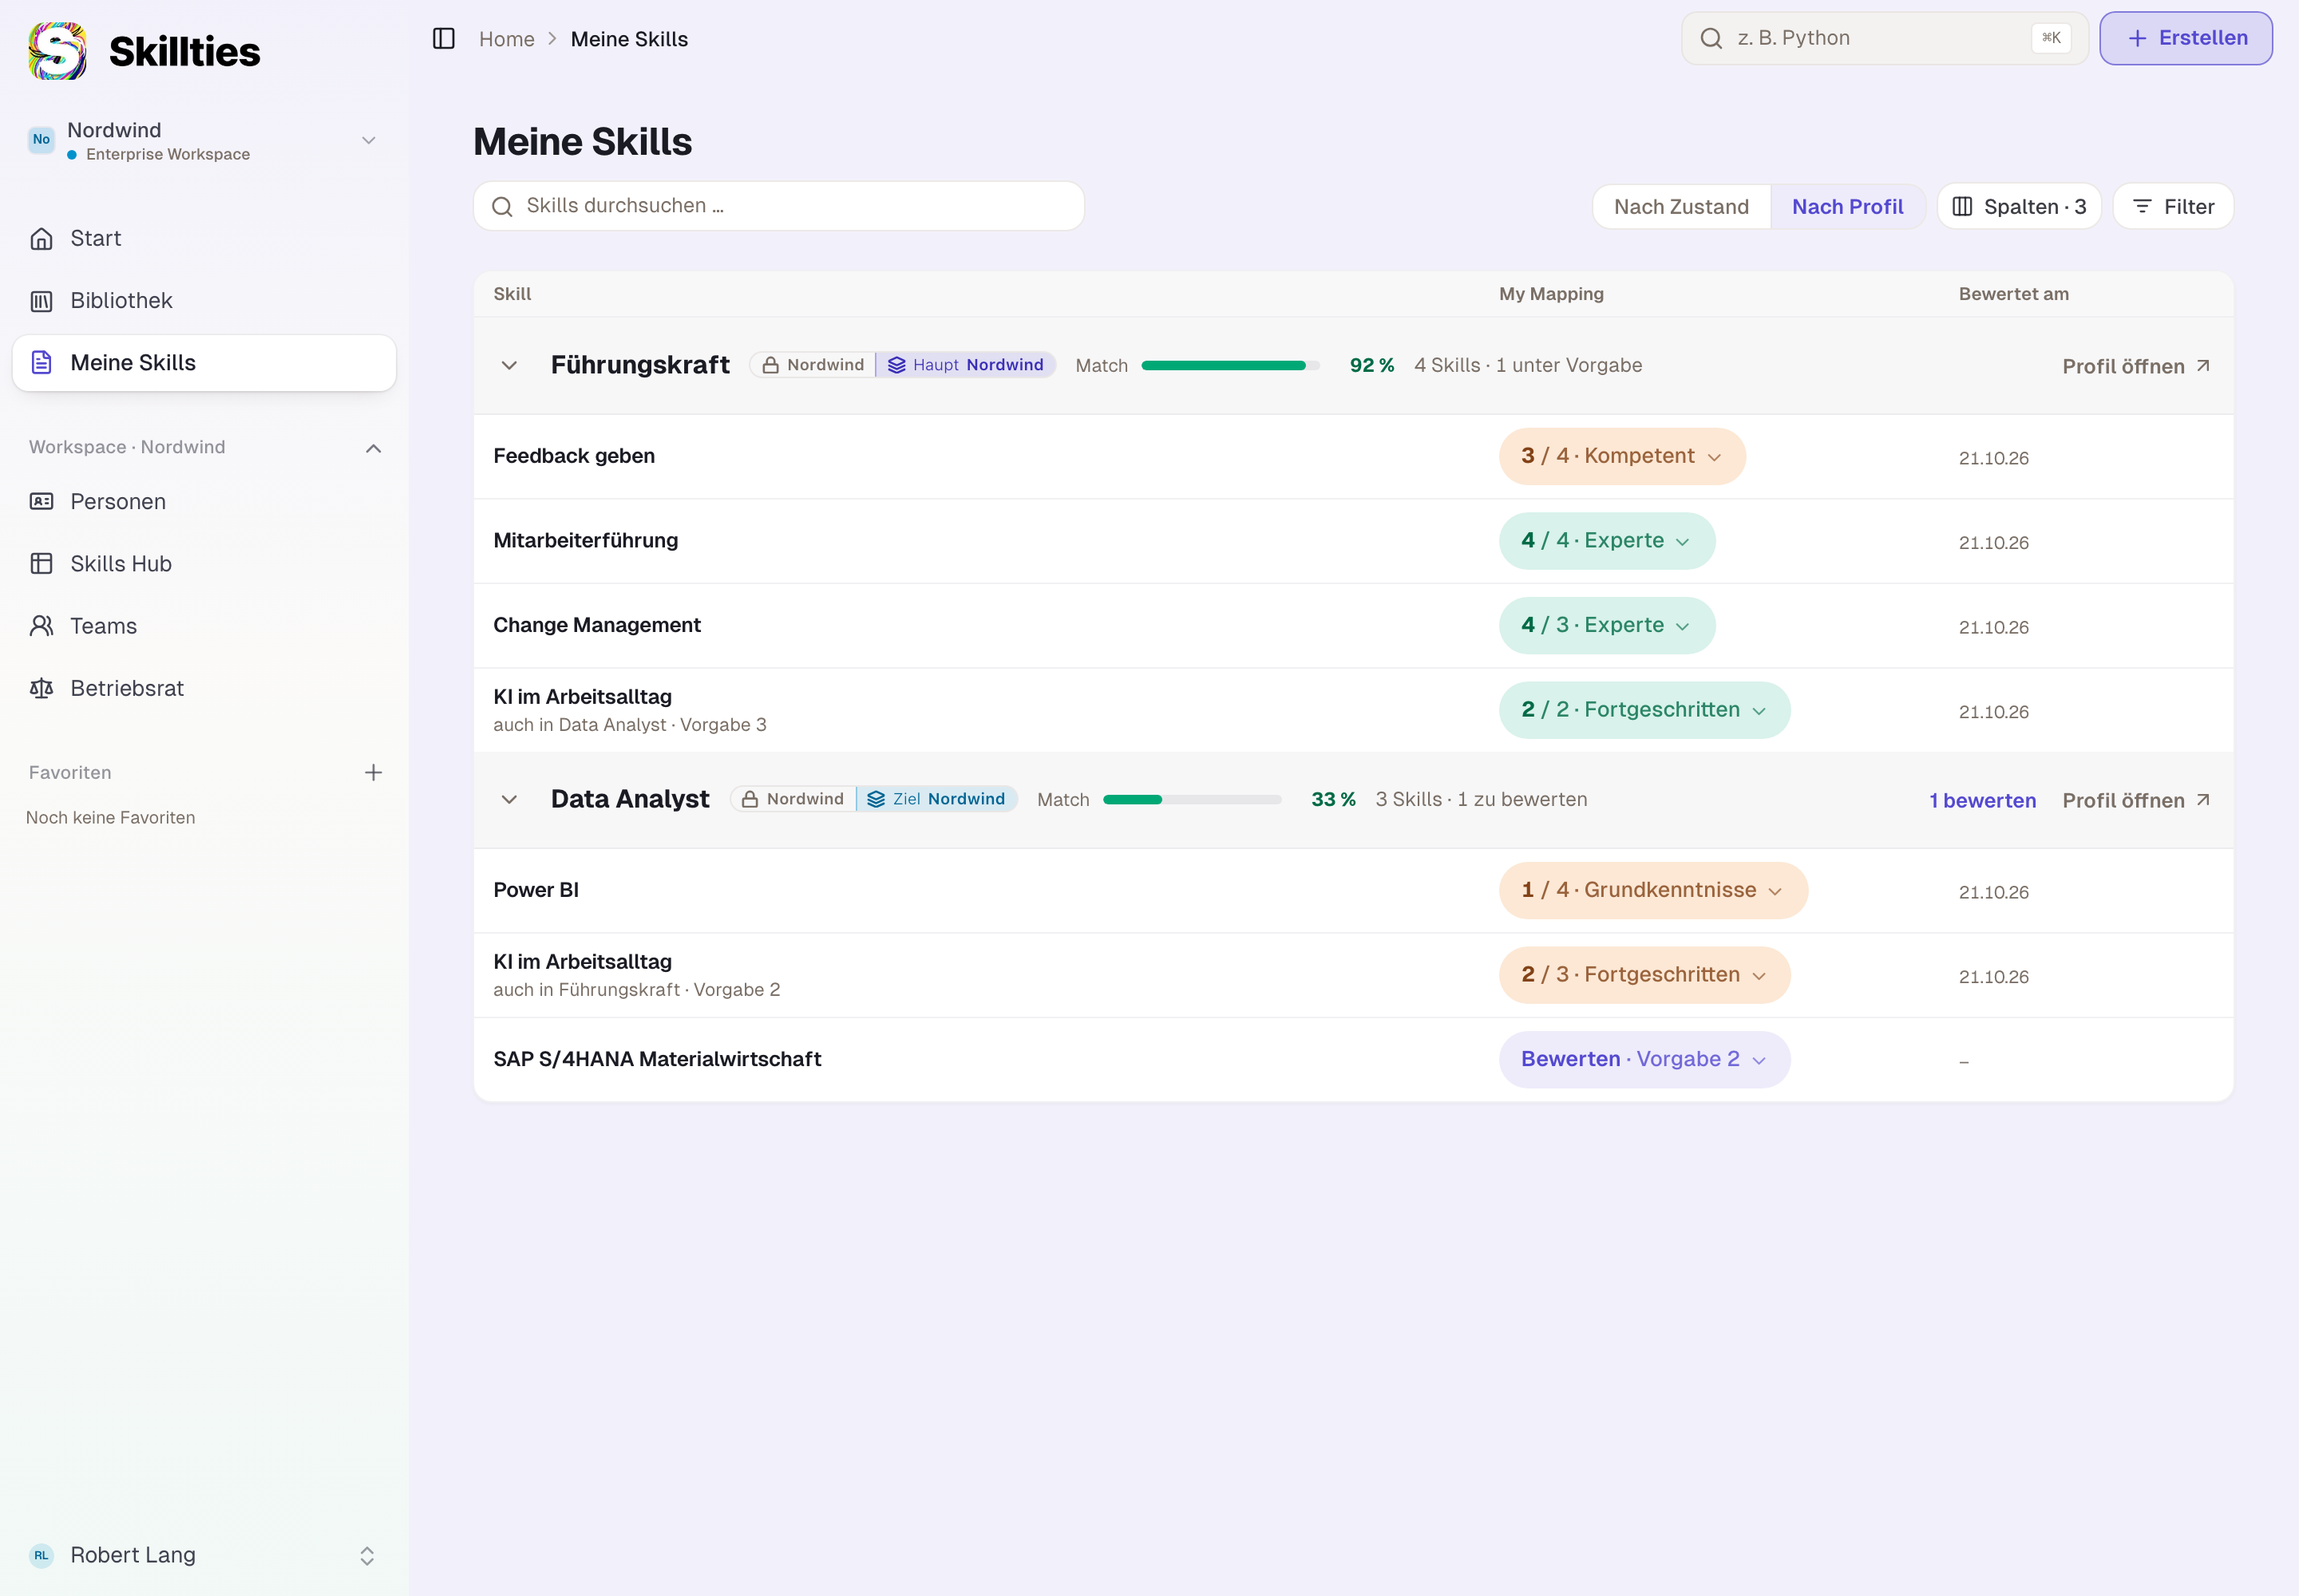The height and width of the screenshot is (1596, 2299).
Task: Click the Spalten columns icon
Action: pyautogui.click(x=1963, y=207)
